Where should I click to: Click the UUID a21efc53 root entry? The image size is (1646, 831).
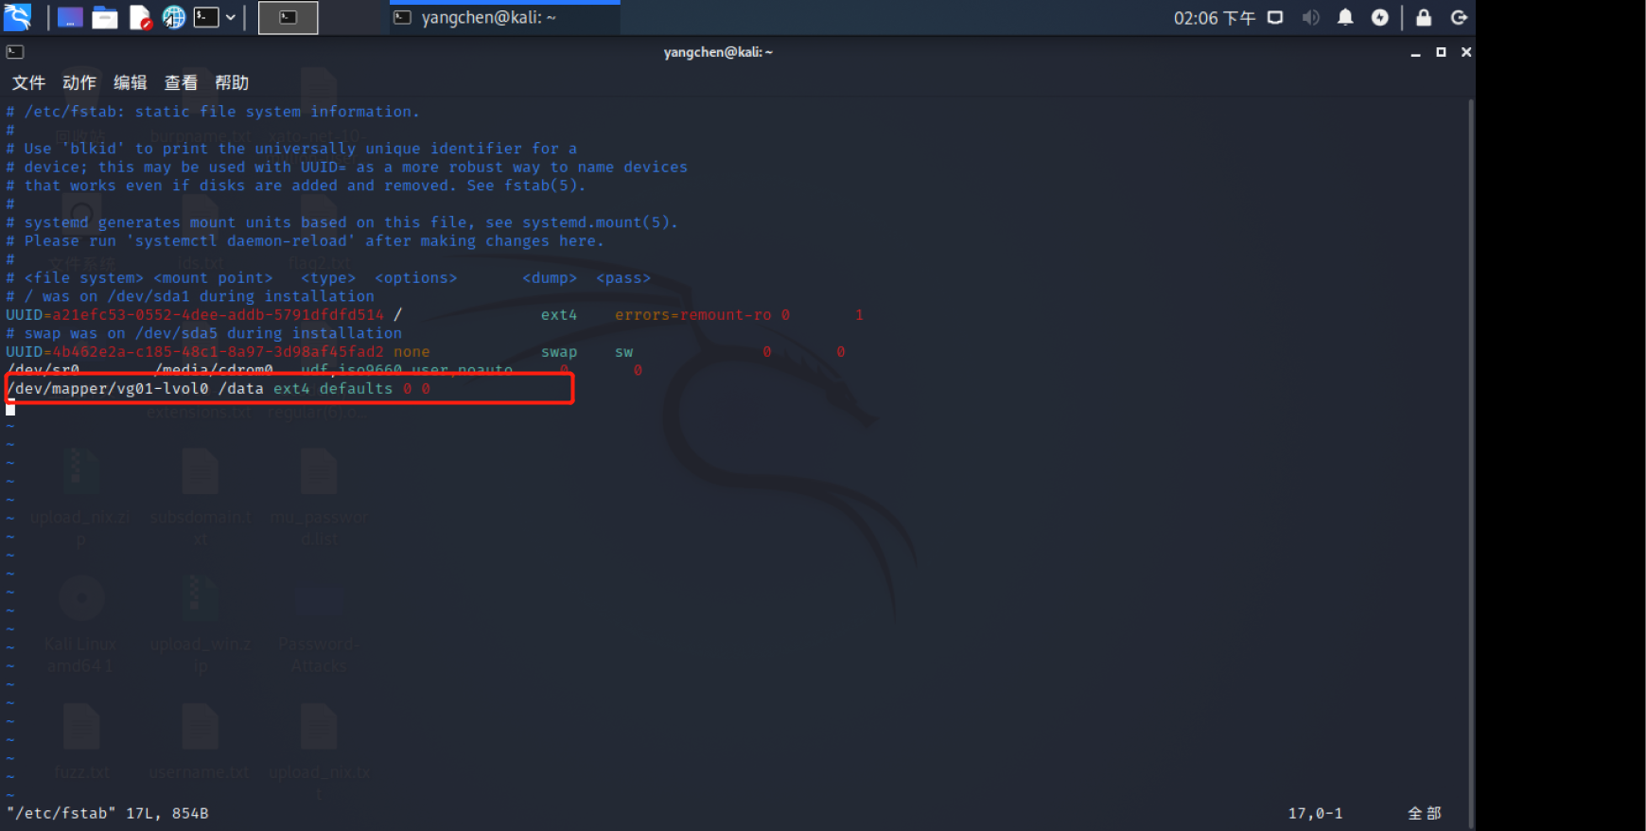[x=195, y=315]
